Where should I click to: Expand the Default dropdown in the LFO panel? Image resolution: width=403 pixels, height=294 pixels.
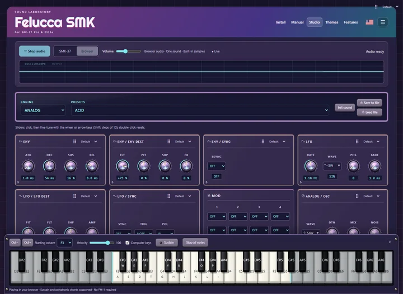click(x=372, y=142)
